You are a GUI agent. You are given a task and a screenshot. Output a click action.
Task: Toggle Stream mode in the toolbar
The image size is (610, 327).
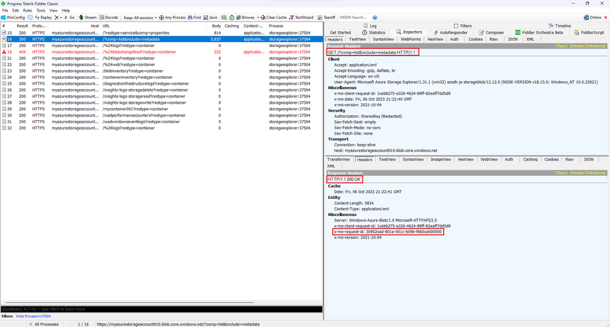87,18
